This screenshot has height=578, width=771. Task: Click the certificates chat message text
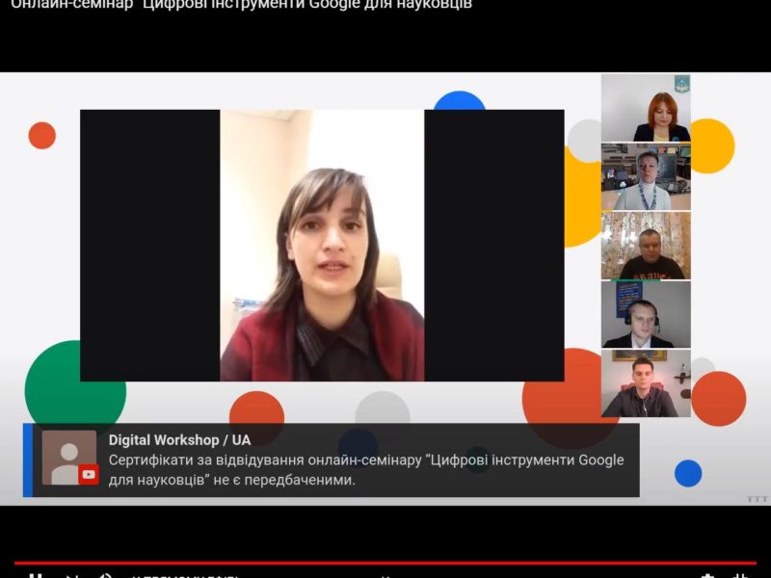366,469
